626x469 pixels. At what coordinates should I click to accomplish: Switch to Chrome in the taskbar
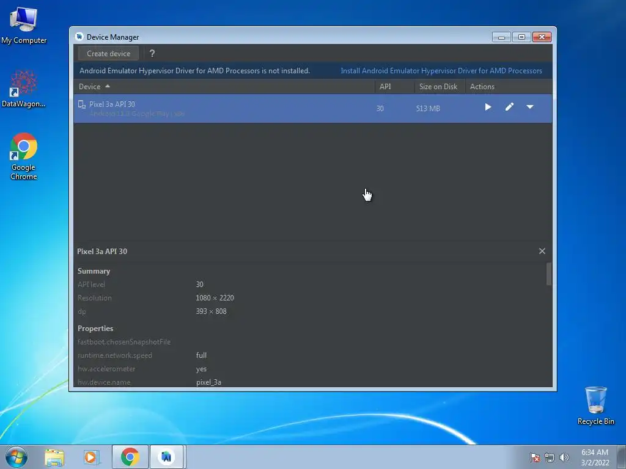[x=130, y=457]
